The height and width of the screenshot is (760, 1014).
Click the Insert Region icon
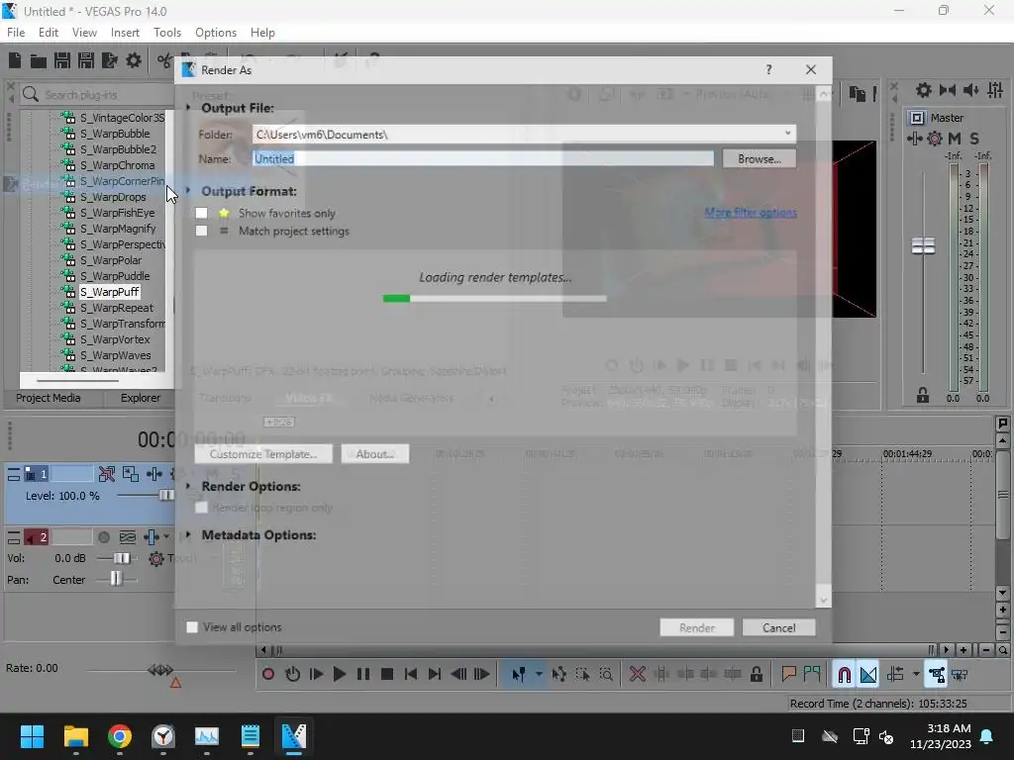tap(812, 675)
